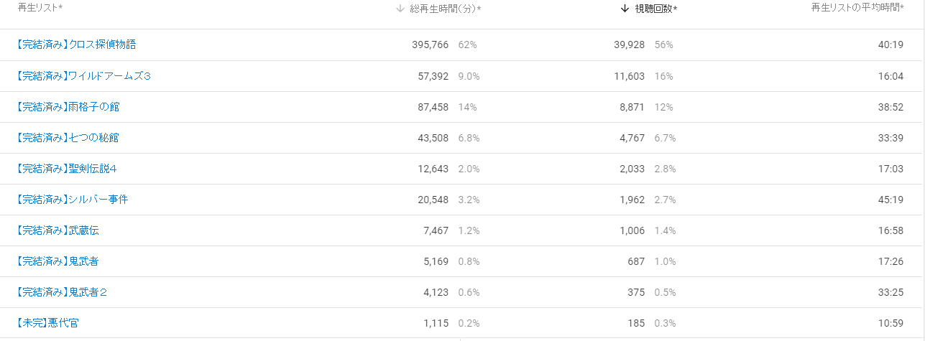Image resolution: width=925 pixels, height=341 pixels.
Task: Open playlist 【完結済み】ワイルドアームズ3
Action: point(83,76)
